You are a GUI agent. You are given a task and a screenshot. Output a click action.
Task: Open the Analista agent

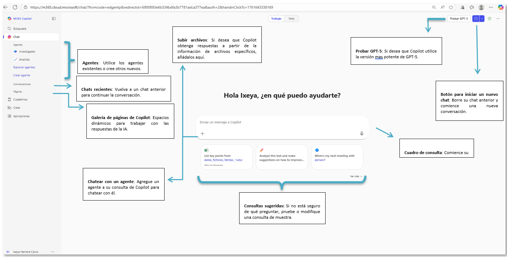click(x=24, y=59)
